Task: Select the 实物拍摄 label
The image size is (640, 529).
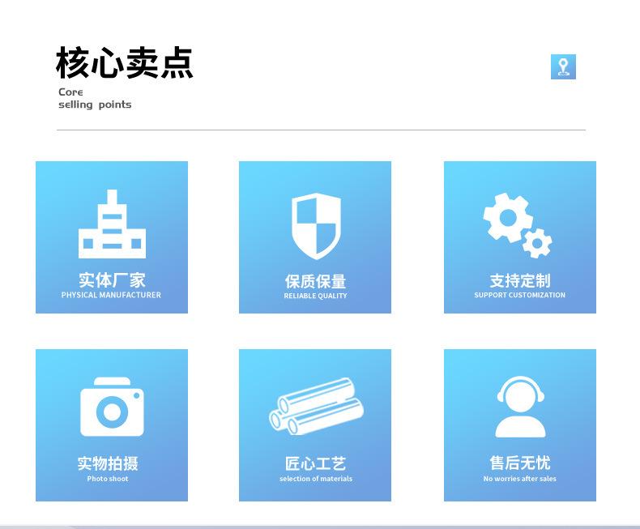Action: tap(108, 463)
